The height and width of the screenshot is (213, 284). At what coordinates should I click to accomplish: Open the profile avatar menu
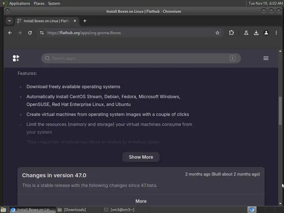click(x=266, y=33)
